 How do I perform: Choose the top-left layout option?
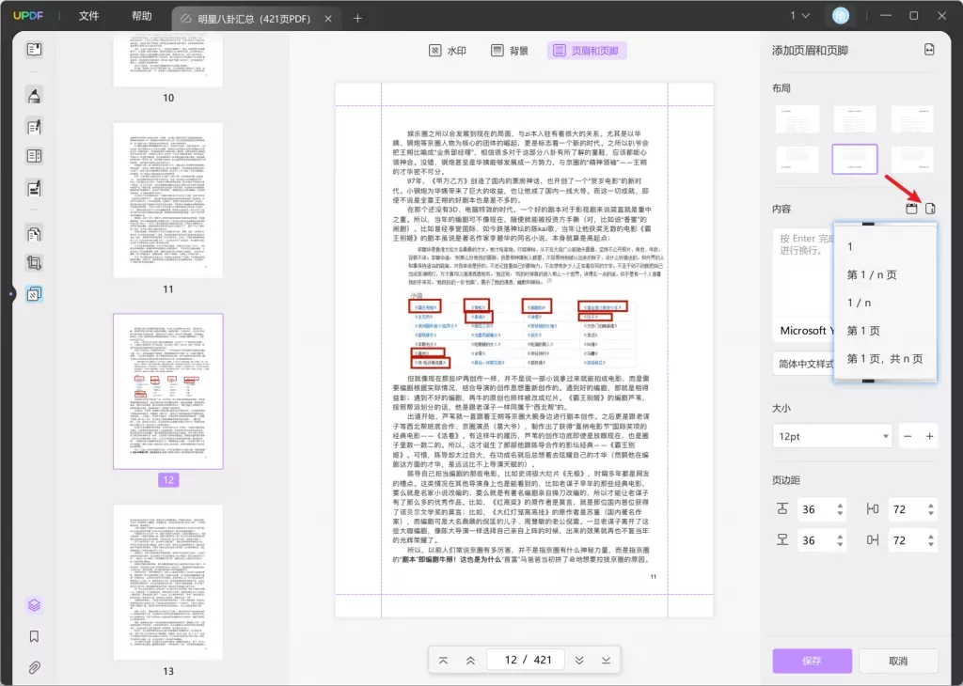pos(796,118)
